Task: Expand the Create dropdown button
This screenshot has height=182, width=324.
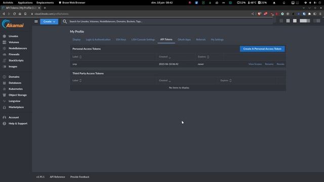Action: tap(49, 21)
